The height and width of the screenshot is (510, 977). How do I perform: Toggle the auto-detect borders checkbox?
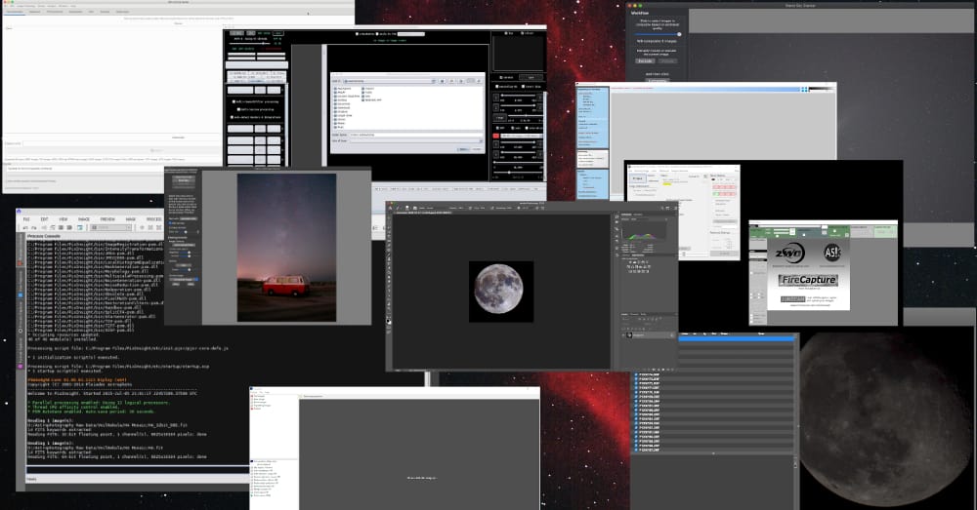click(x=233, y=118)
